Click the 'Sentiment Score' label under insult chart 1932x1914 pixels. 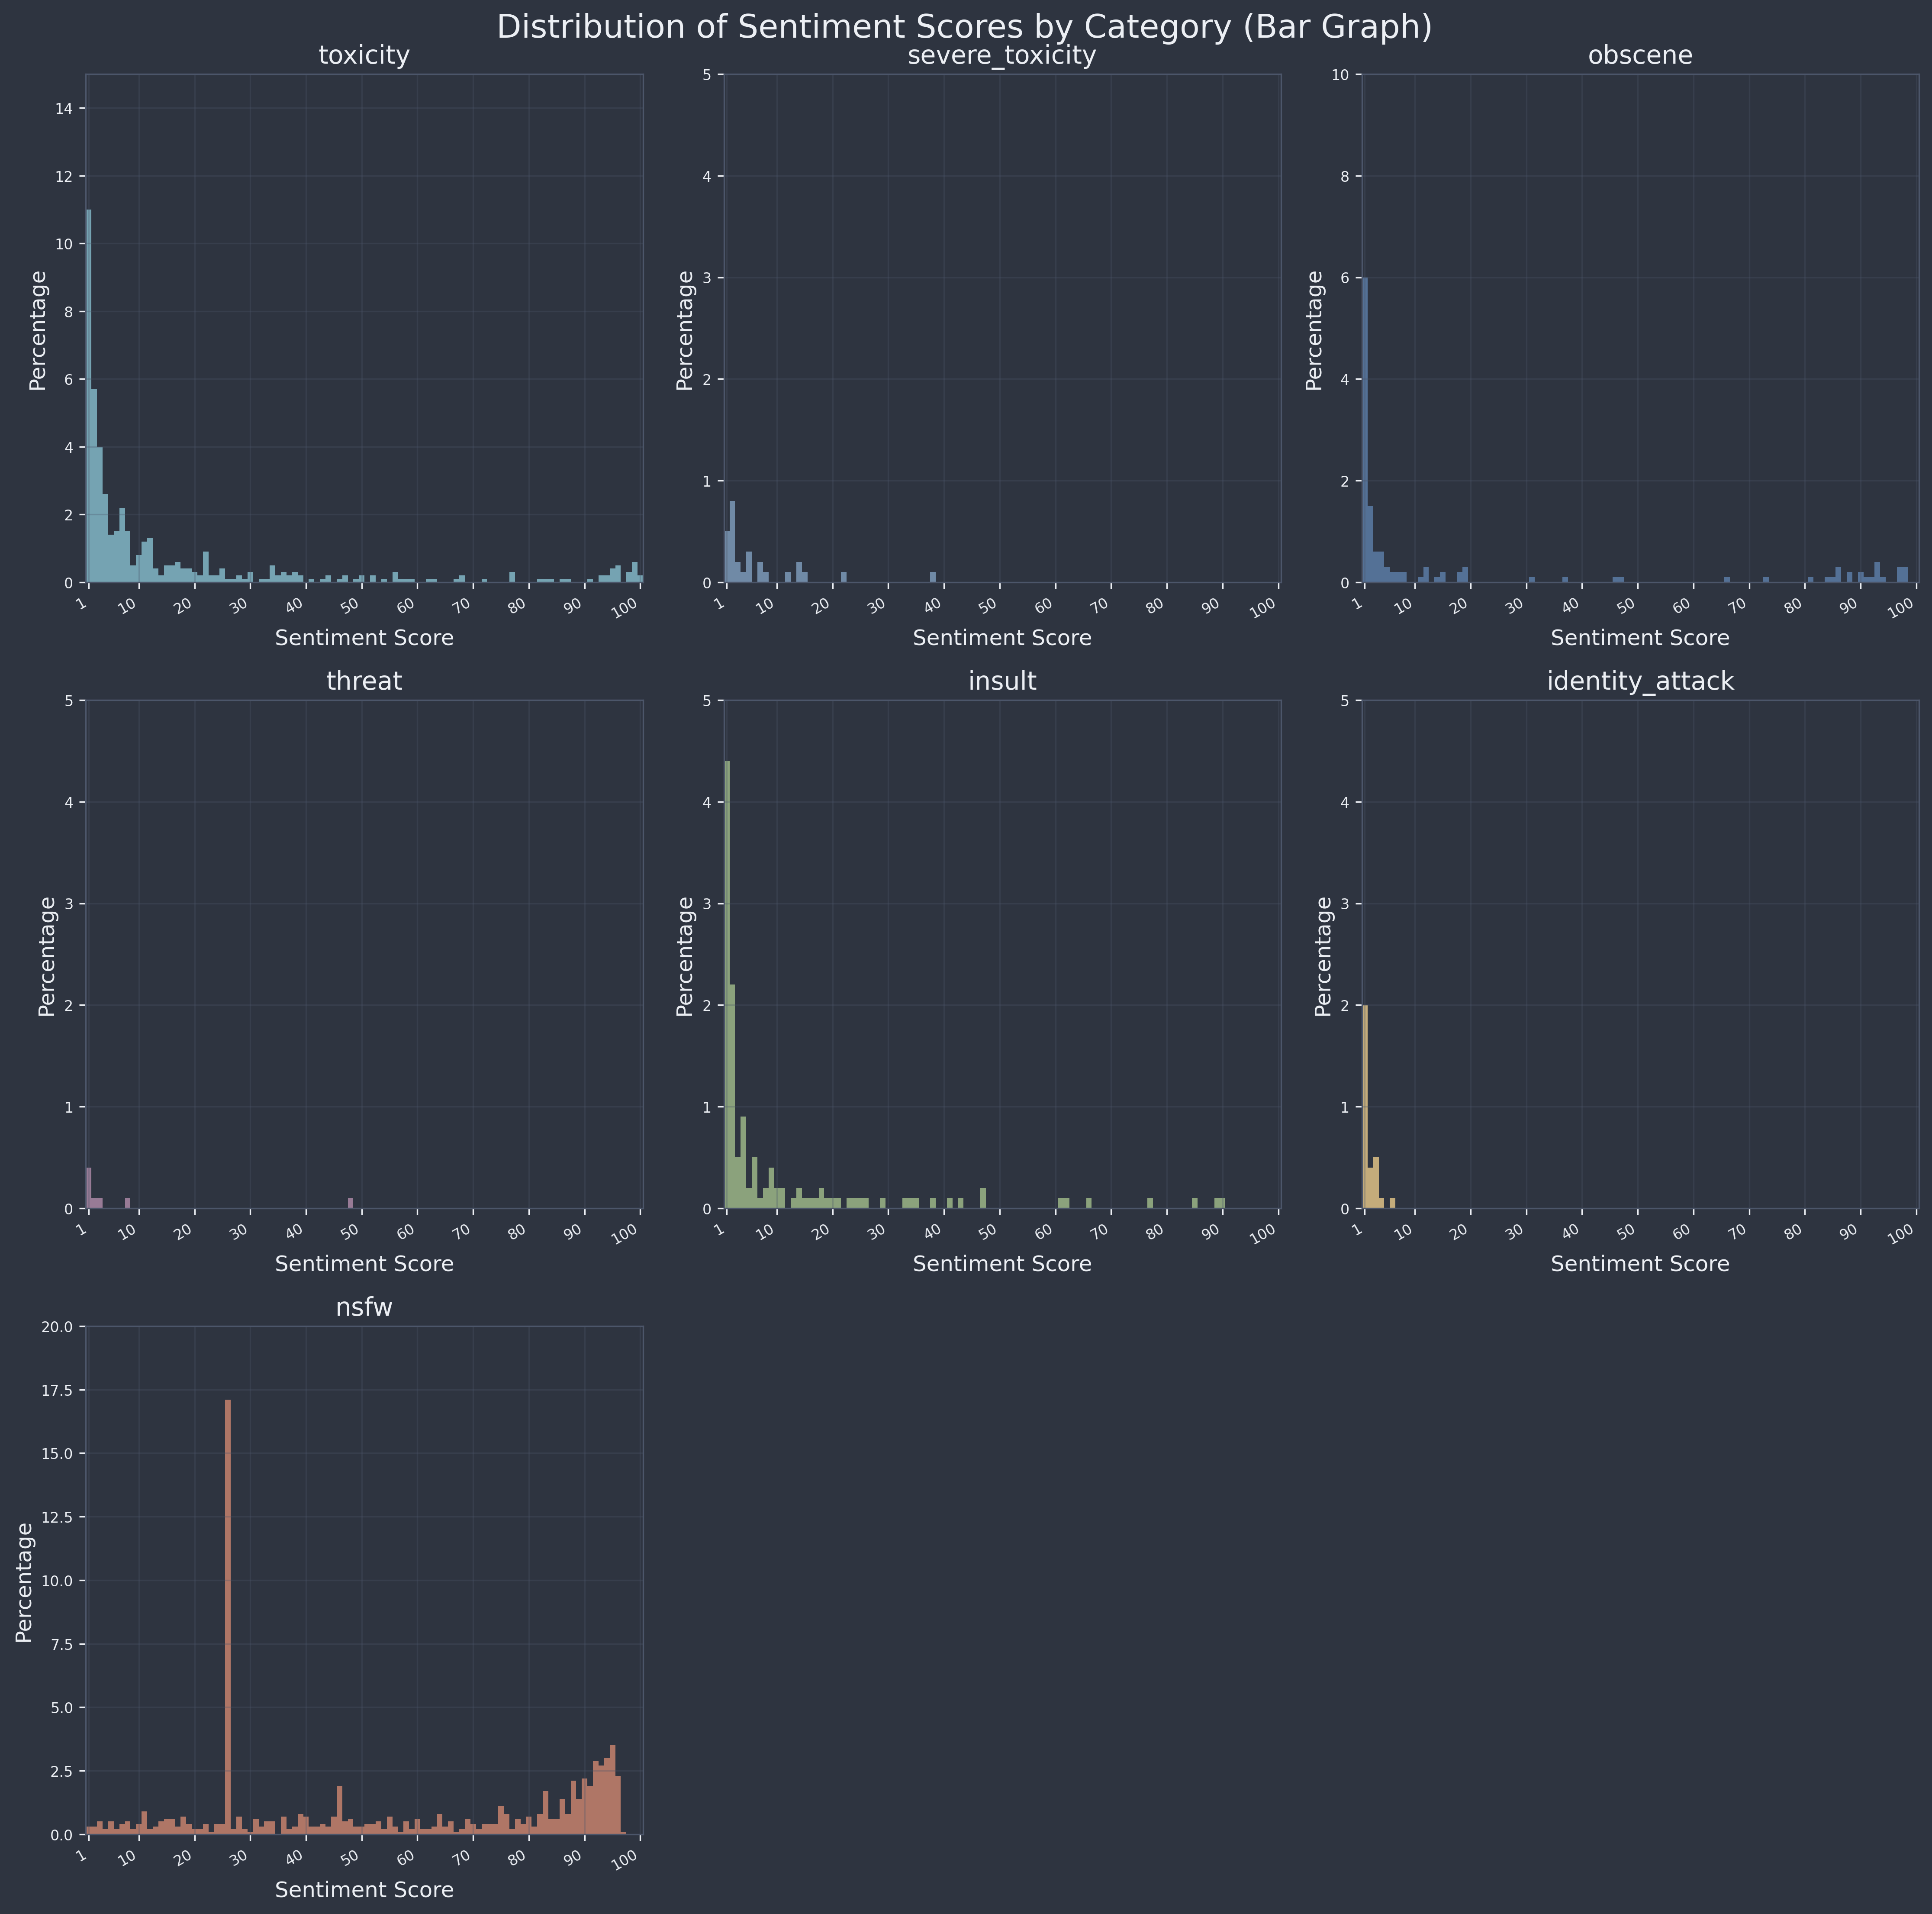pos(1002,1264)
